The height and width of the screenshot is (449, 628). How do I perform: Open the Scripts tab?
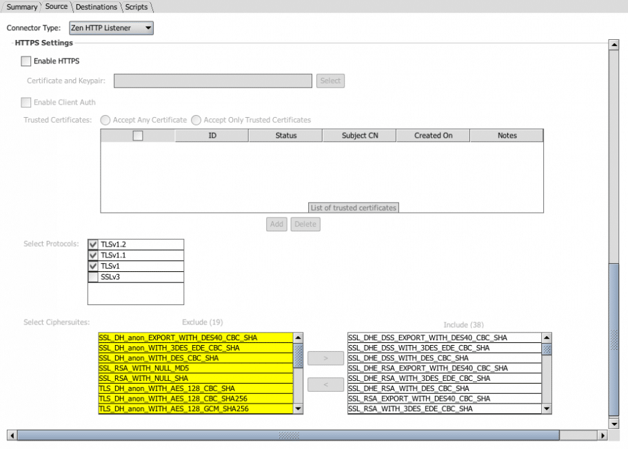point(136,7)
